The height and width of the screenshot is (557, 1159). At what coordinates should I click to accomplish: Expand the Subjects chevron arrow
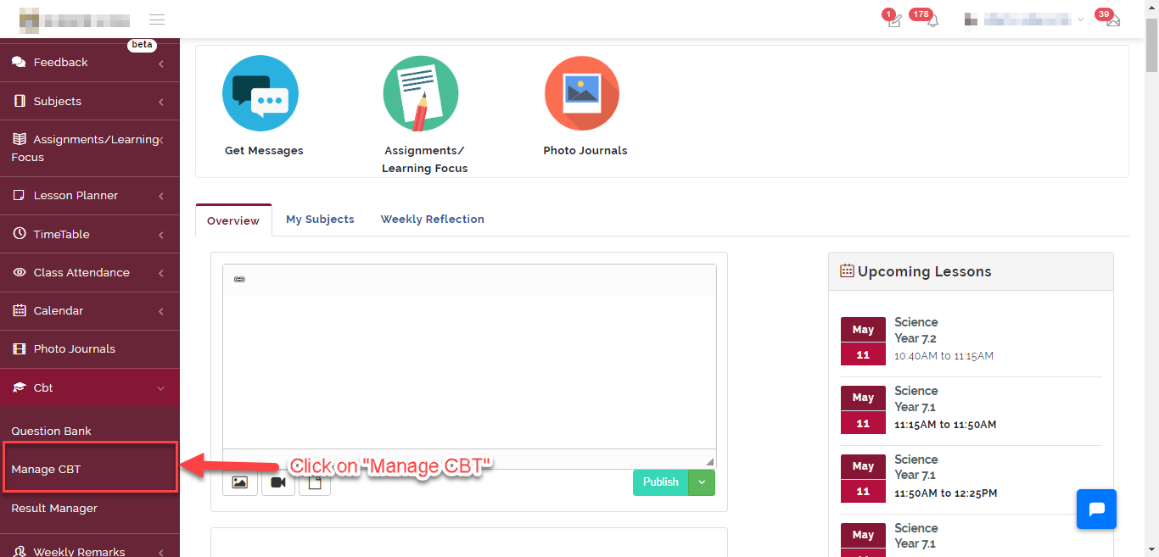coord(160,102)
